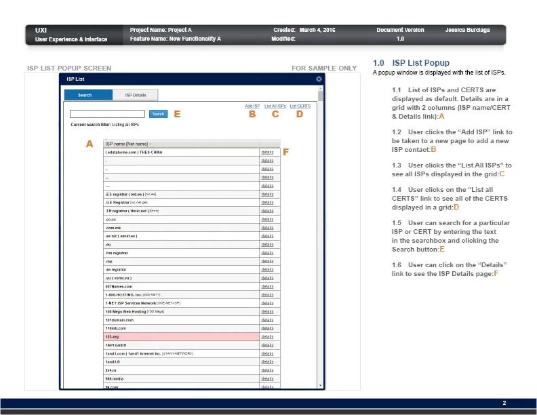This screenshot has width=537, height=415.
Task: Select the '.hm registrar' name cell
Action: [182, 253]
